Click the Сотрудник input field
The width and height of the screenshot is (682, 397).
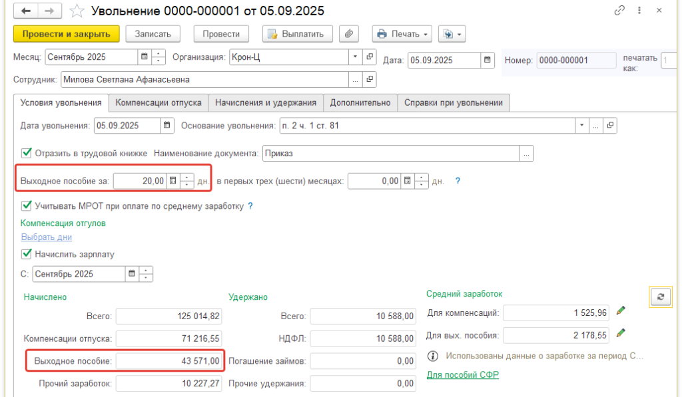(x=204, y=80)
